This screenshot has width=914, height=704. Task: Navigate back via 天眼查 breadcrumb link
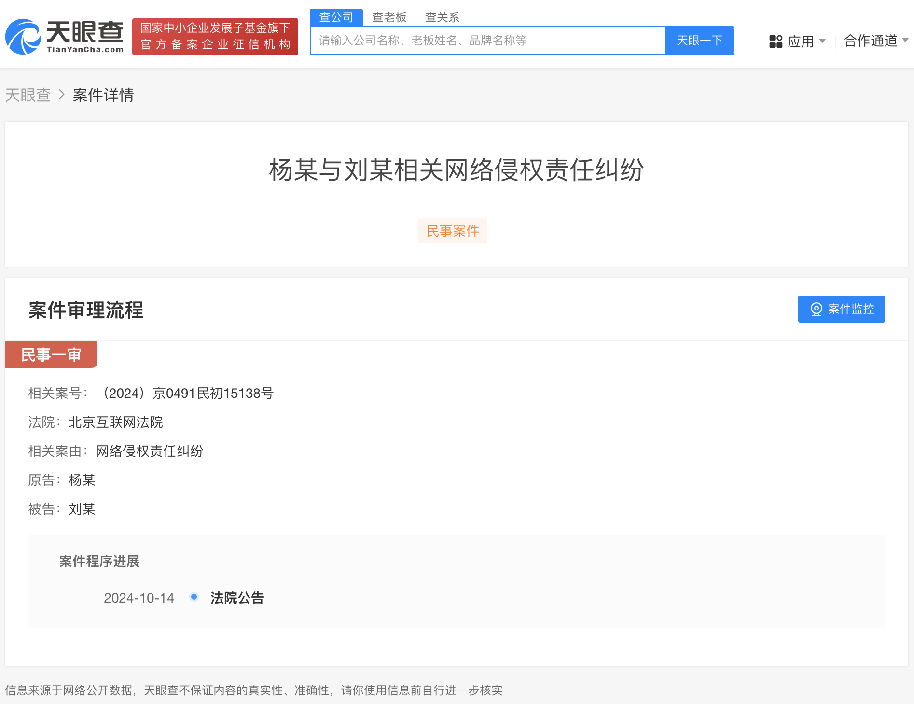28,96
